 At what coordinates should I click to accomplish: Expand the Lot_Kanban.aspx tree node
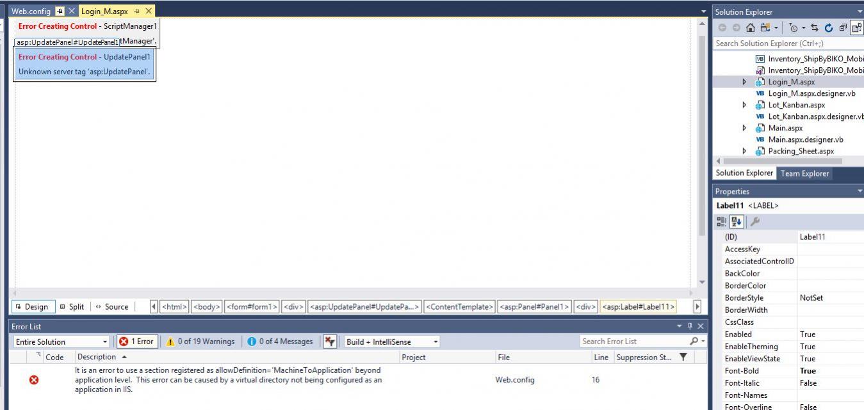744,105
